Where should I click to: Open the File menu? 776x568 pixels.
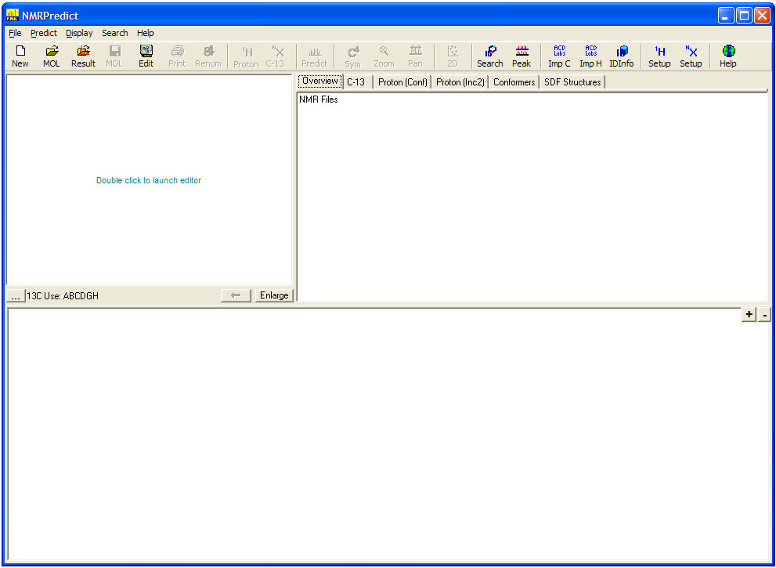[x=16, y=33]
